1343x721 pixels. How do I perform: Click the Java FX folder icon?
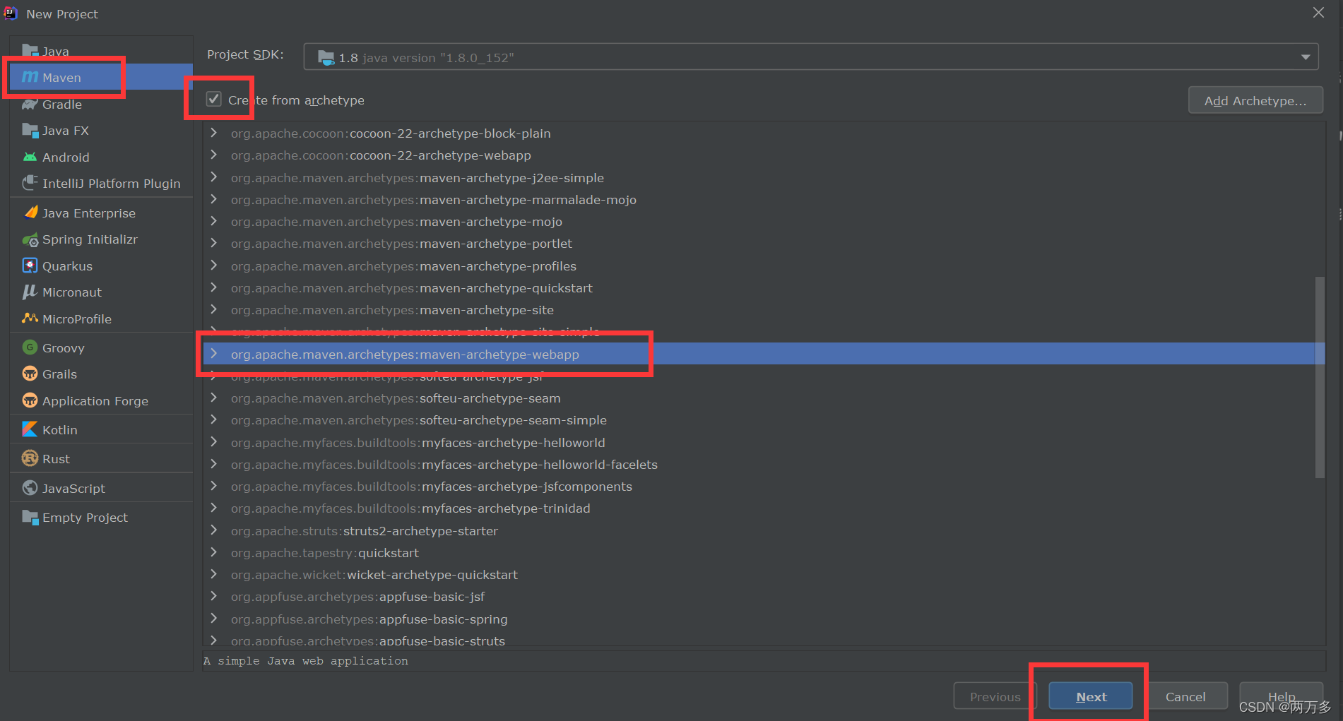pyautogui.click(x=30, y=130)
